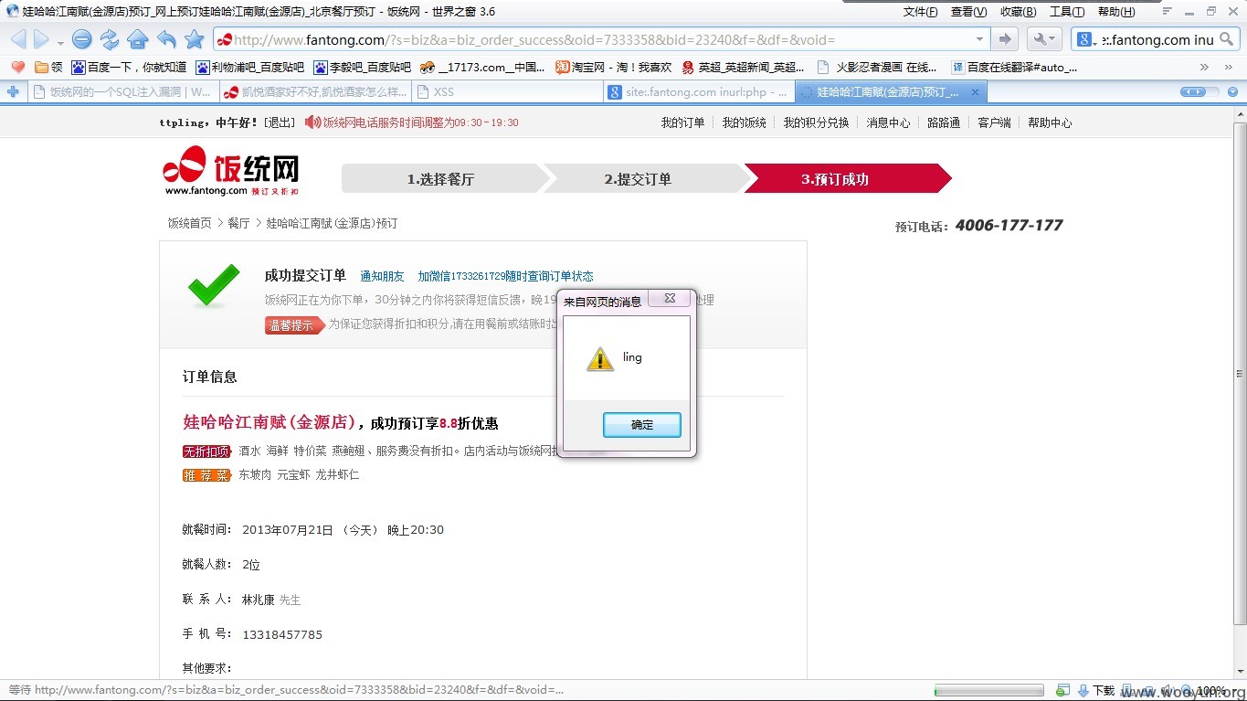Click the 饭统网 site logo

231,172
